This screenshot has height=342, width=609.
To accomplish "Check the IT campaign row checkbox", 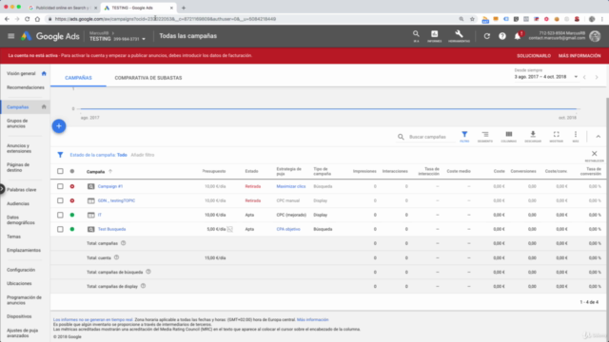I will 60,215.
